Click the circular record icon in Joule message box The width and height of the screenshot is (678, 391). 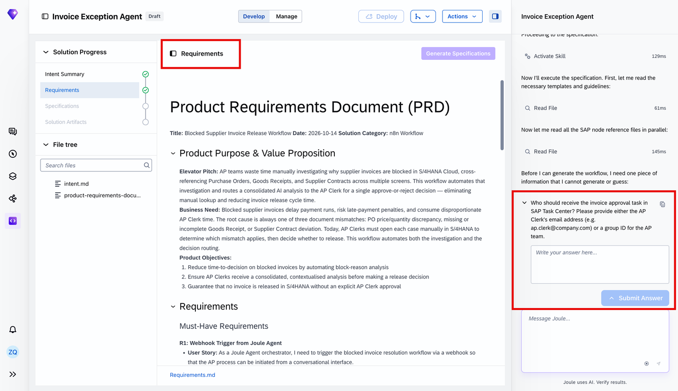coord(646,364)
